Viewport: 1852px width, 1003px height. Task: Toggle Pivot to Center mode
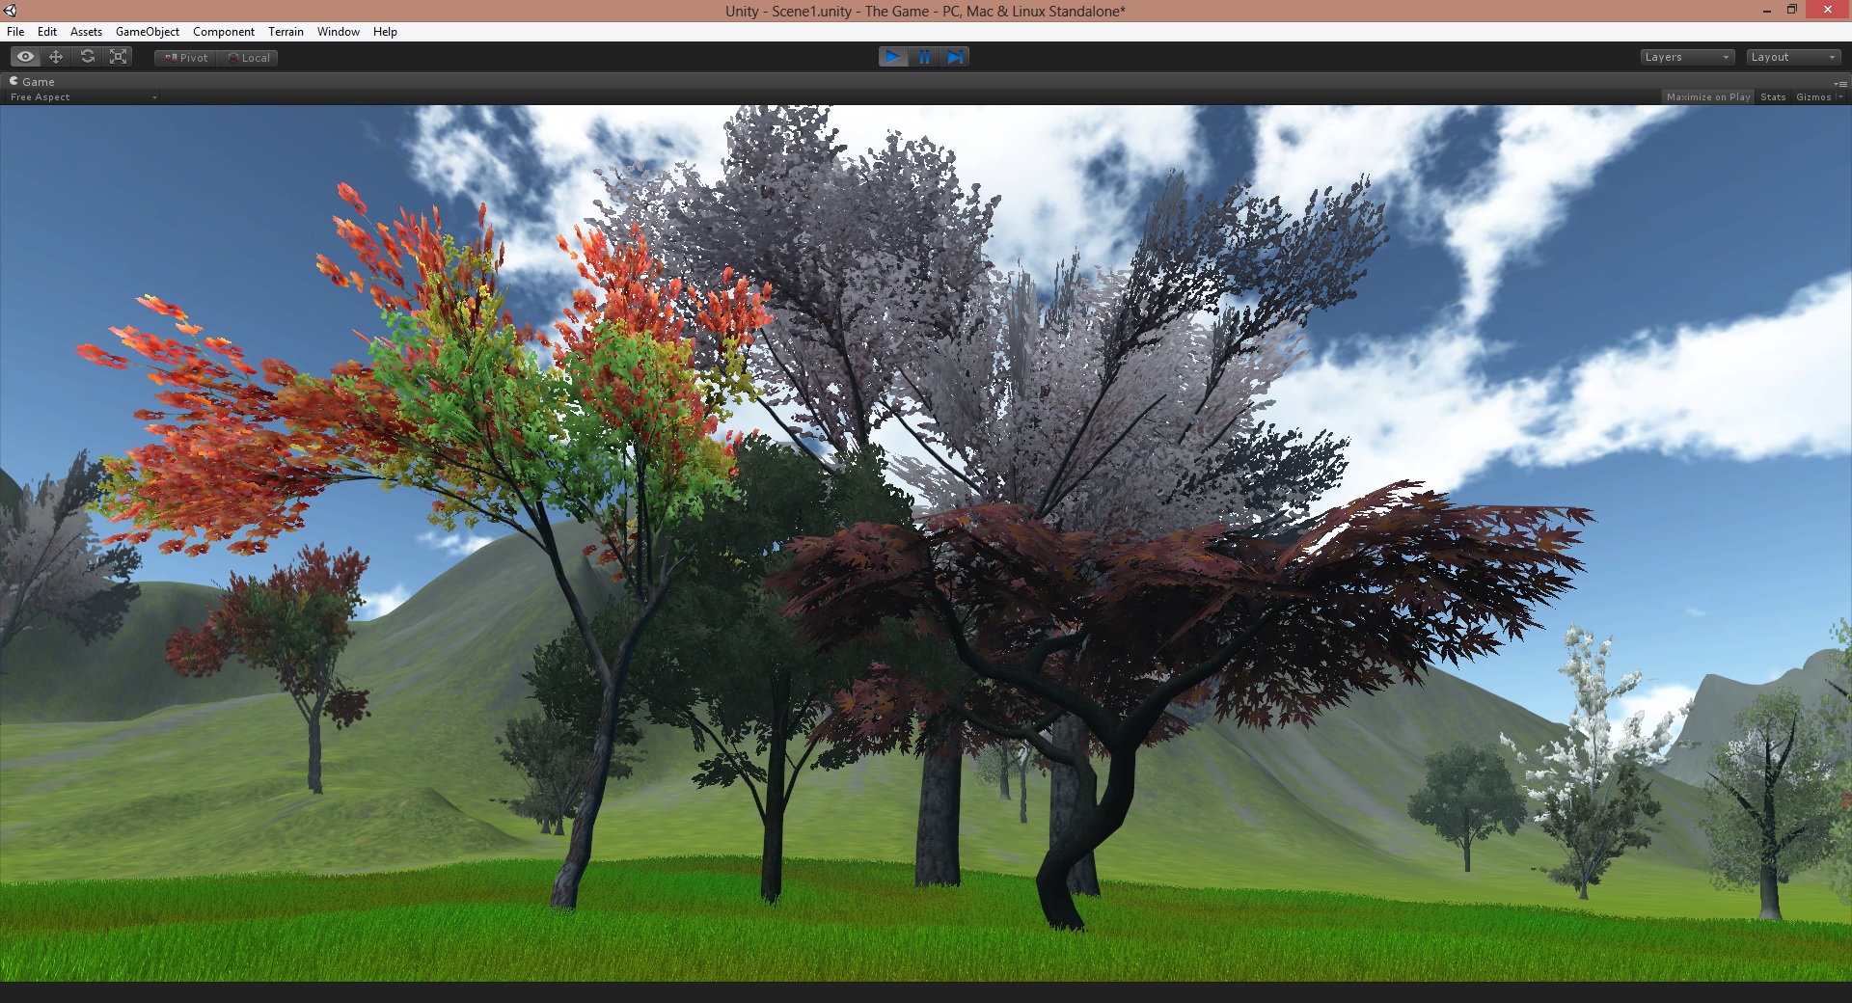(x=183, y=58)
